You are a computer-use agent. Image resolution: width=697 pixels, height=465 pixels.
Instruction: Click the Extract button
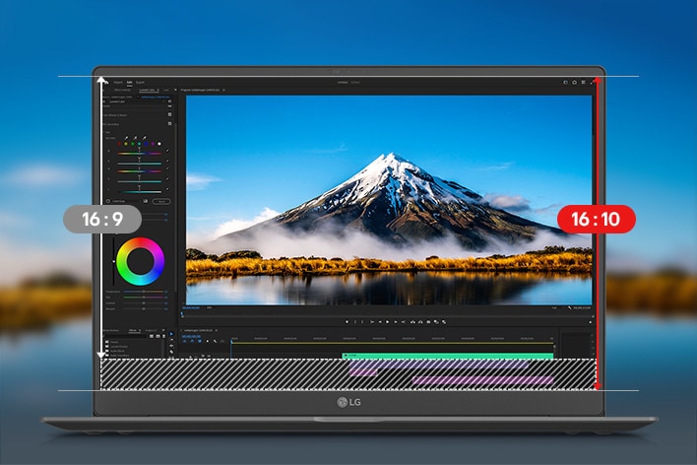pyautogui.click(x=420, y=322)
